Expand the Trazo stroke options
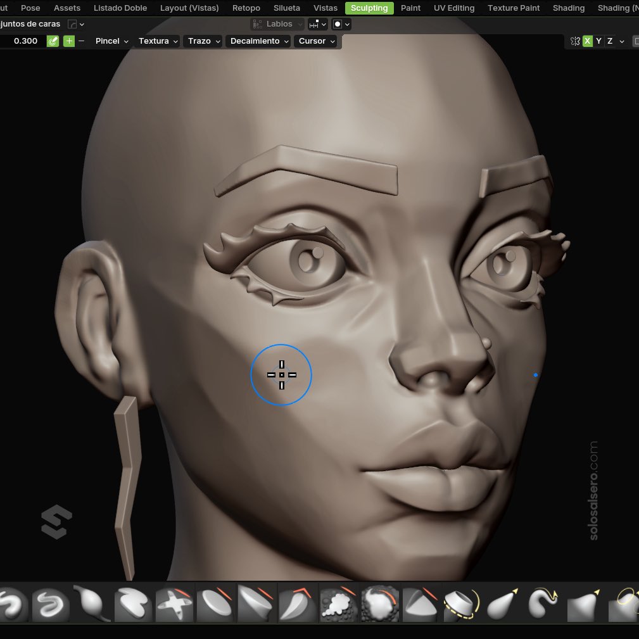 [x=203, y=41]
